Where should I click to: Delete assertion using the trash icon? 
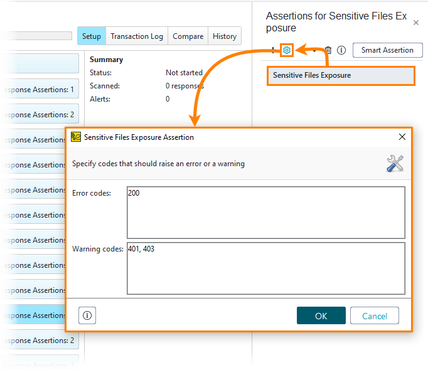[328, 50]
